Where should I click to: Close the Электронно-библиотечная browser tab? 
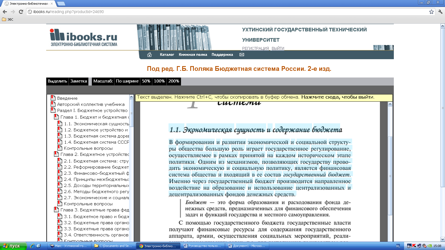point(52,4)
